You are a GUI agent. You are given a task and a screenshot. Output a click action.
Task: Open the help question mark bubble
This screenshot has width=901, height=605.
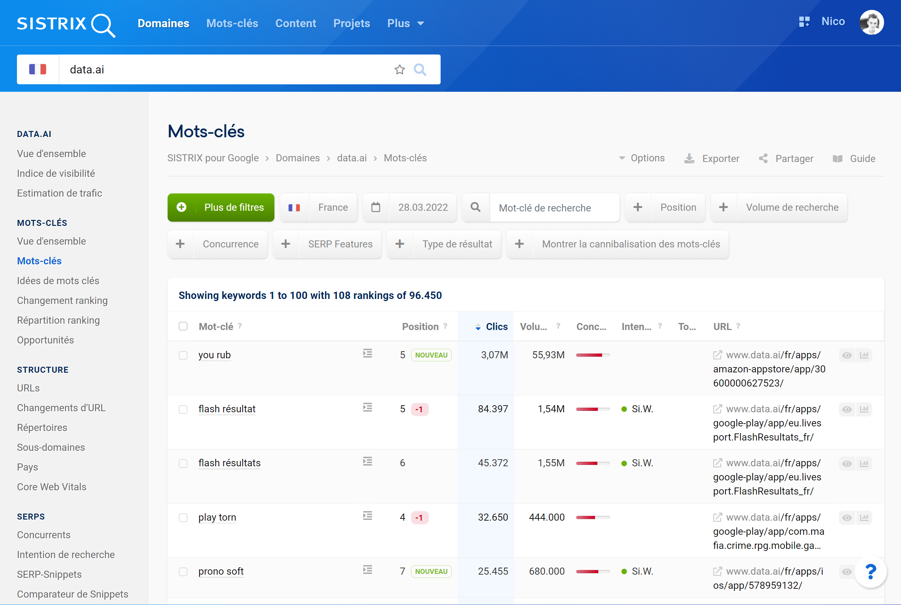coord(871,572)
